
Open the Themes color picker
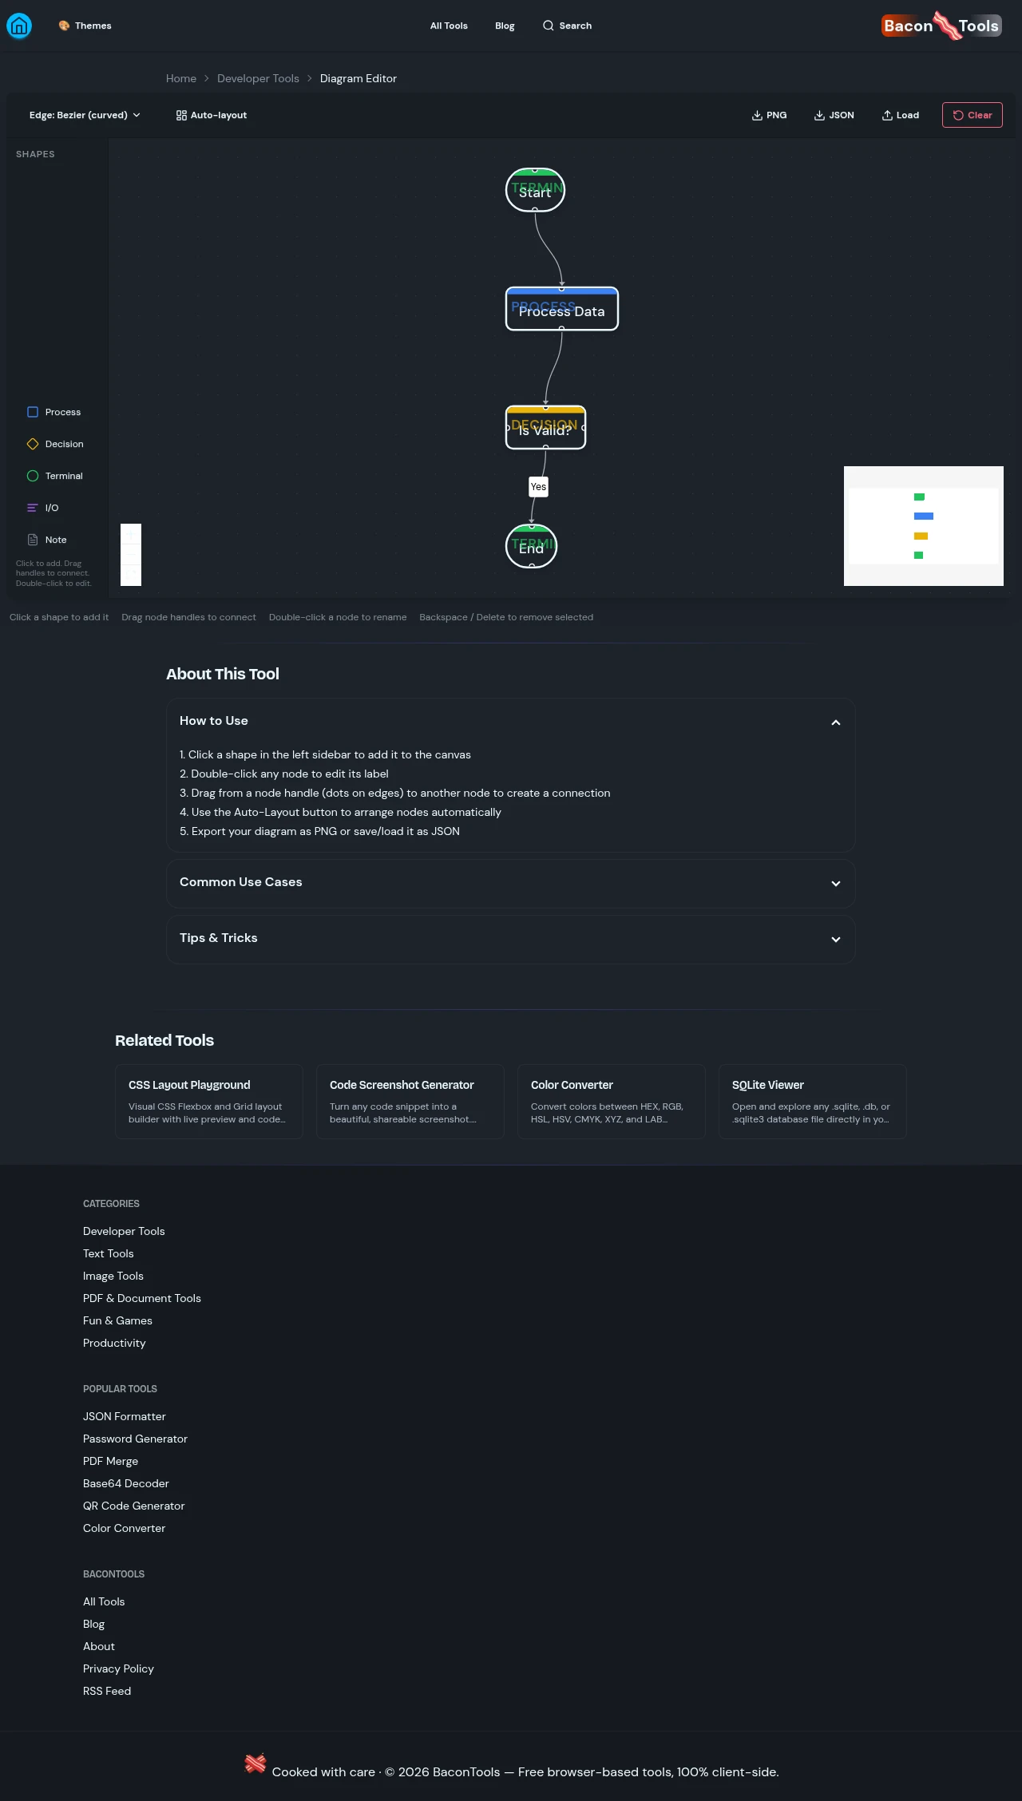tap(85, 26)
